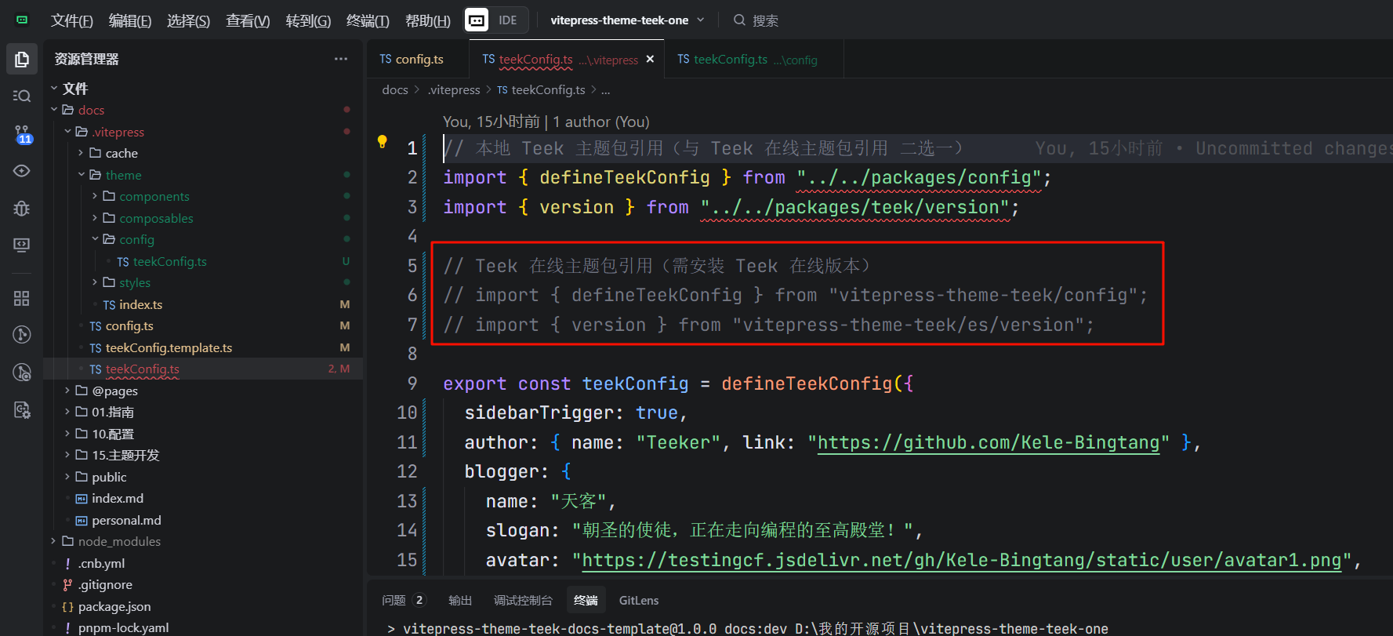Open the Extensions grid icon view
The width and height of the screenshot is (1393, 636).
pyautogui.click(x=22, y=298)
